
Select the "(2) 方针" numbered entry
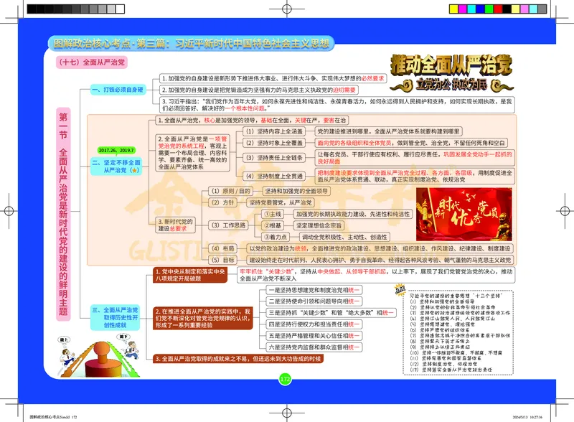(x=227, y=202)
